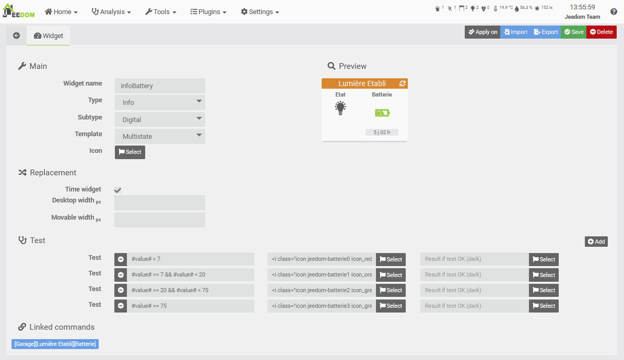Screen dimensions: 624x360
Task: Click the Import button
Action: (516, 32)
